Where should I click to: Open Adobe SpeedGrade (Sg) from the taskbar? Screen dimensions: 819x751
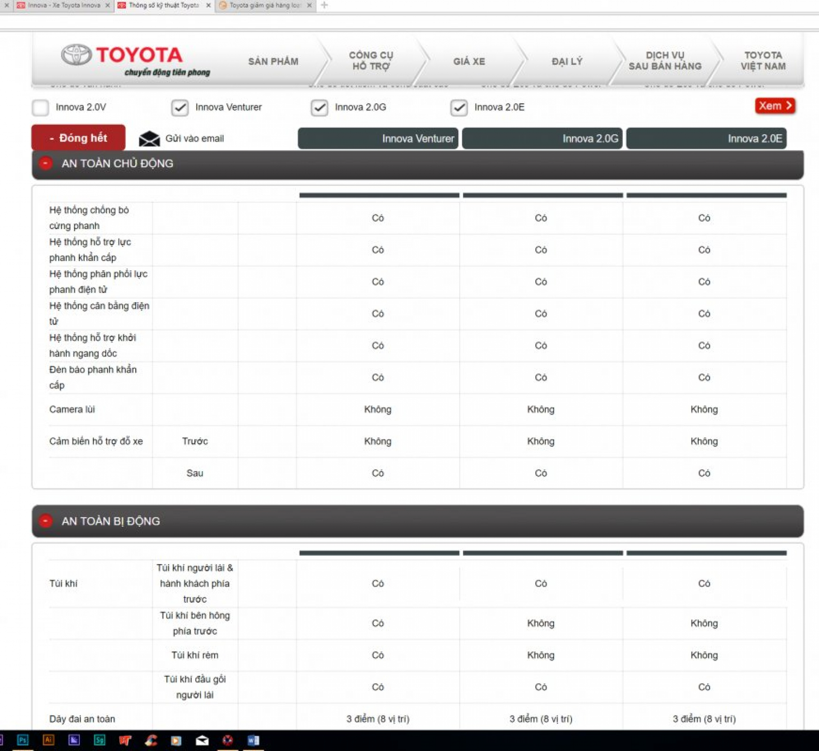pos(100,740)
